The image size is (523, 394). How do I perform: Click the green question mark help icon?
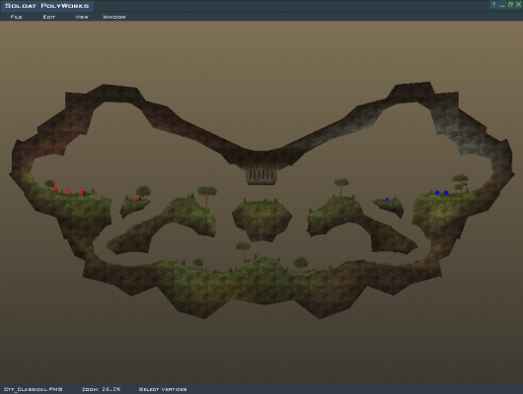[494, 5]
